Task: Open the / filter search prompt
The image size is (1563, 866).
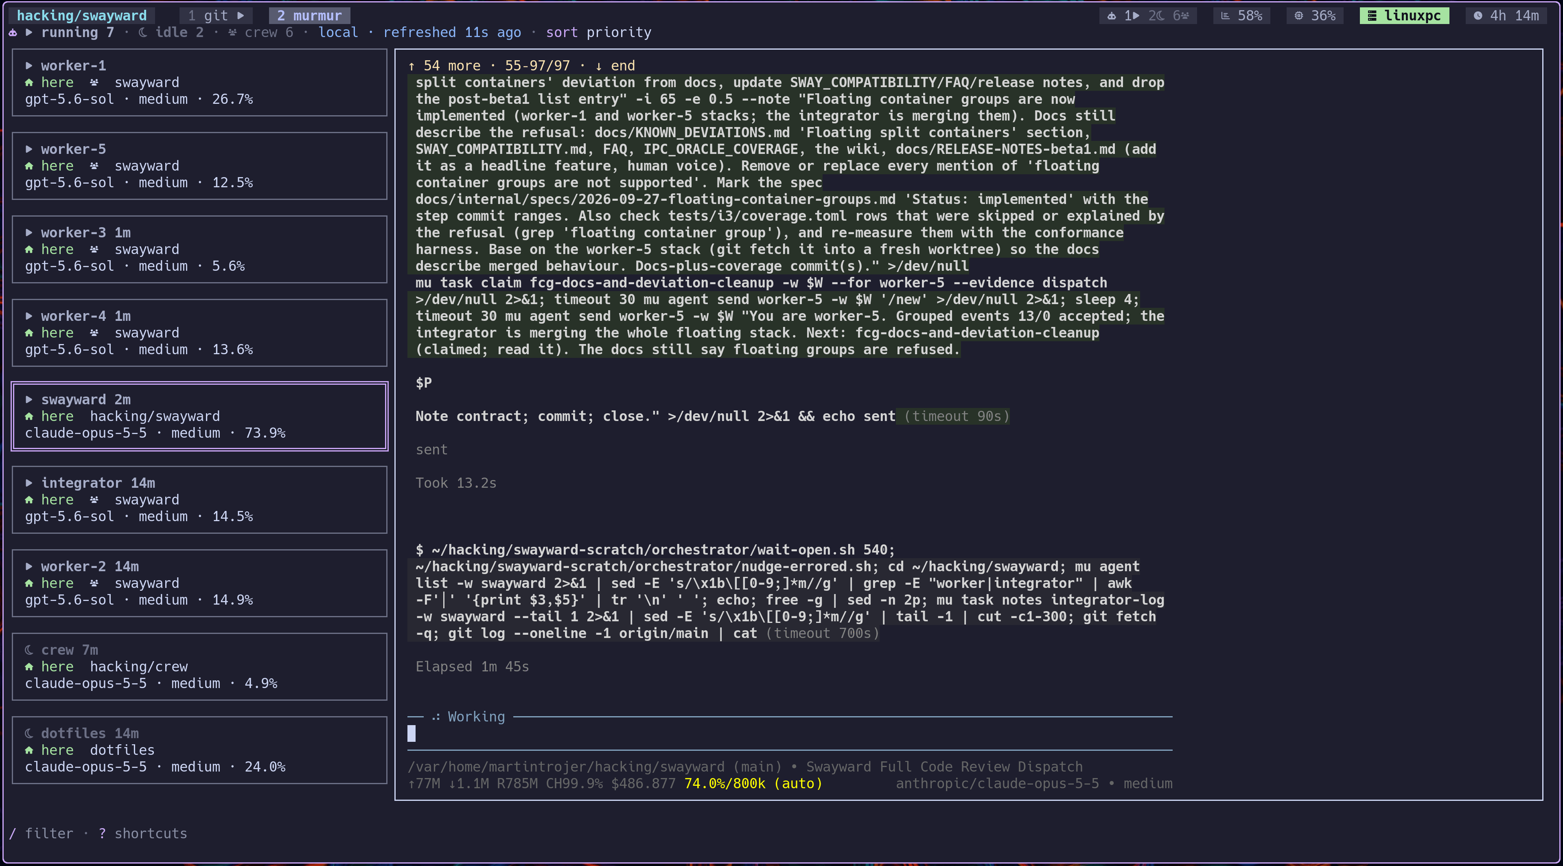Action: point(41,833)
